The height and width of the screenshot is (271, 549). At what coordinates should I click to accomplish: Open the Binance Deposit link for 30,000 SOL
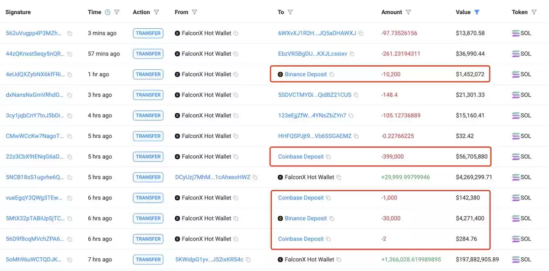click(306, 218)
